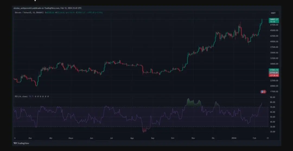
Task: Click the RSI 20.00 scale label
Action: [x=273, y=132]
